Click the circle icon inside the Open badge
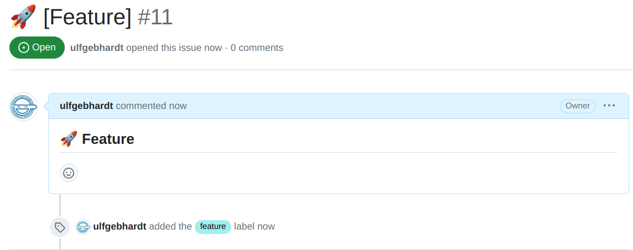This screenshot has height=250, width=633. [x=24, y=48]
